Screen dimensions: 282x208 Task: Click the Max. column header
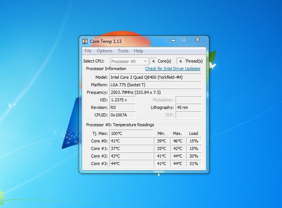177,133
